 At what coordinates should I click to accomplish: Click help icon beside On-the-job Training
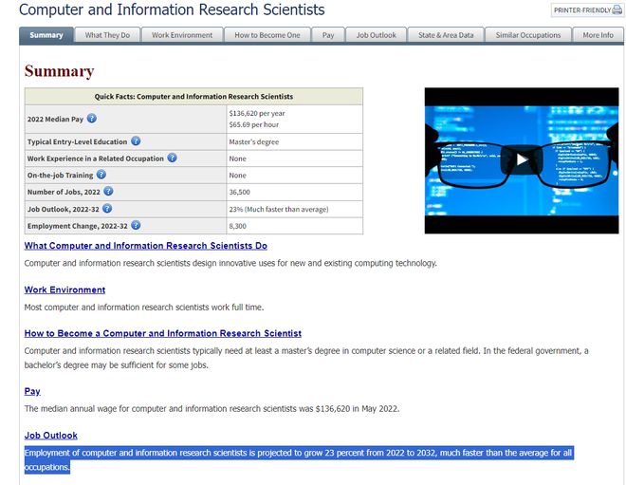101,175
